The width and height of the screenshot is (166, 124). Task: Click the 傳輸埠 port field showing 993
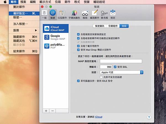click(106, 67)
